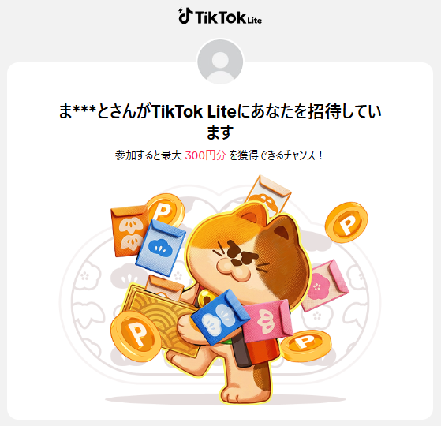The image size is (441, 426).
Task: Click the pink 300円分 reward text
Action: [205, 155]
